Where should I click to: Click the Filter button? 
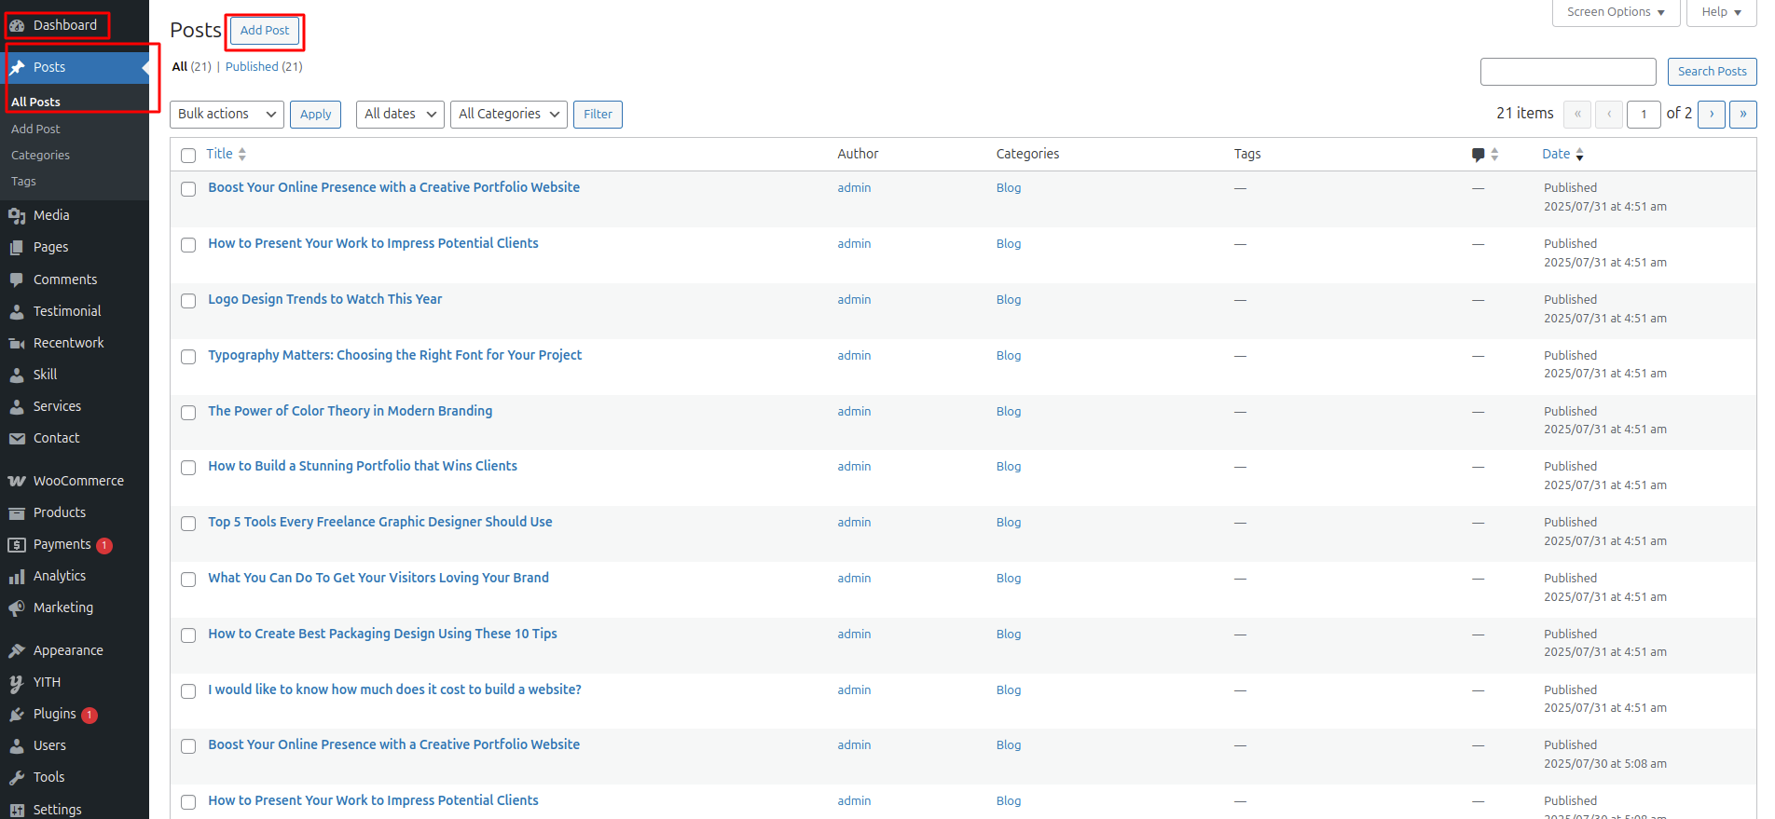point(598,114)
